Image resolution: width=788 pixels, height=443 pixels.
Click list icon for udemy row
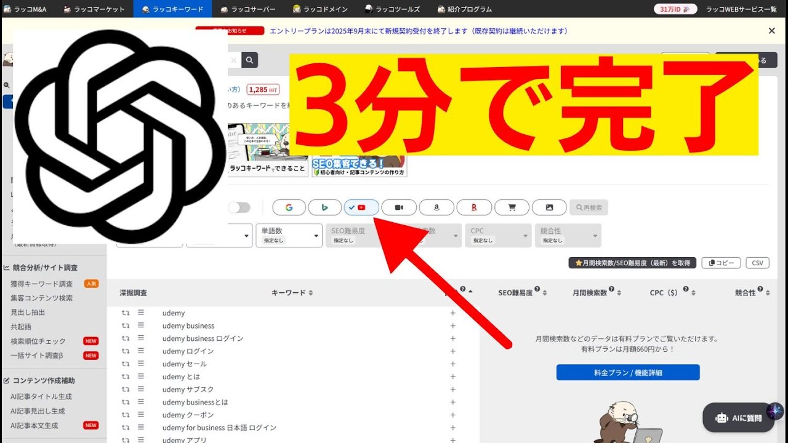click(141, 313)
